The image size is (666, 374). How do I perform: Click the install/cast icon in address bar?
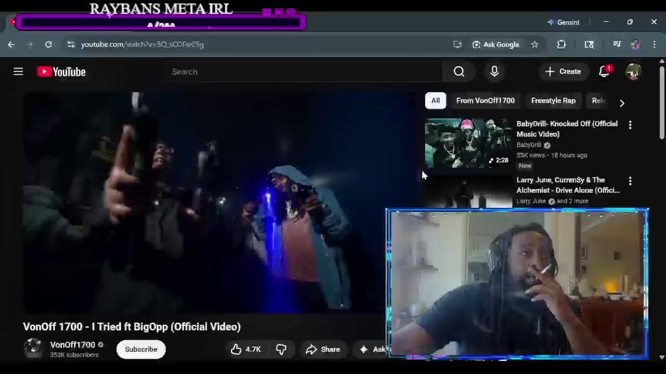click(x=457, y=44)
